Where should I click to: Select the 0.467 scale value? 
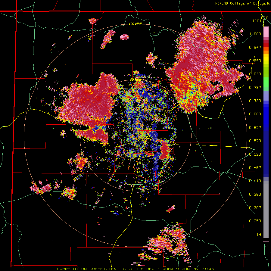(x=255, y=168)
